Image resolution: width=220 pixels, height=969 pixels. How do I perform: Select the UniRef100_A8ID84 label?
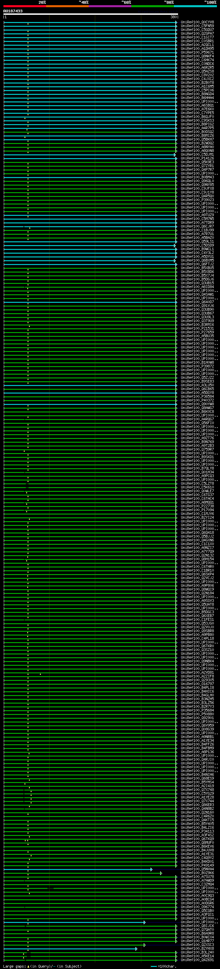[x=197, y=287]
